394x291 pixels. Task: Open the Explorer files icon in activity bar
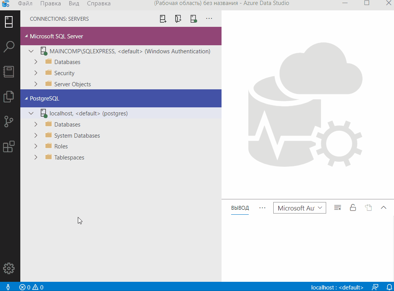[9, 97]
